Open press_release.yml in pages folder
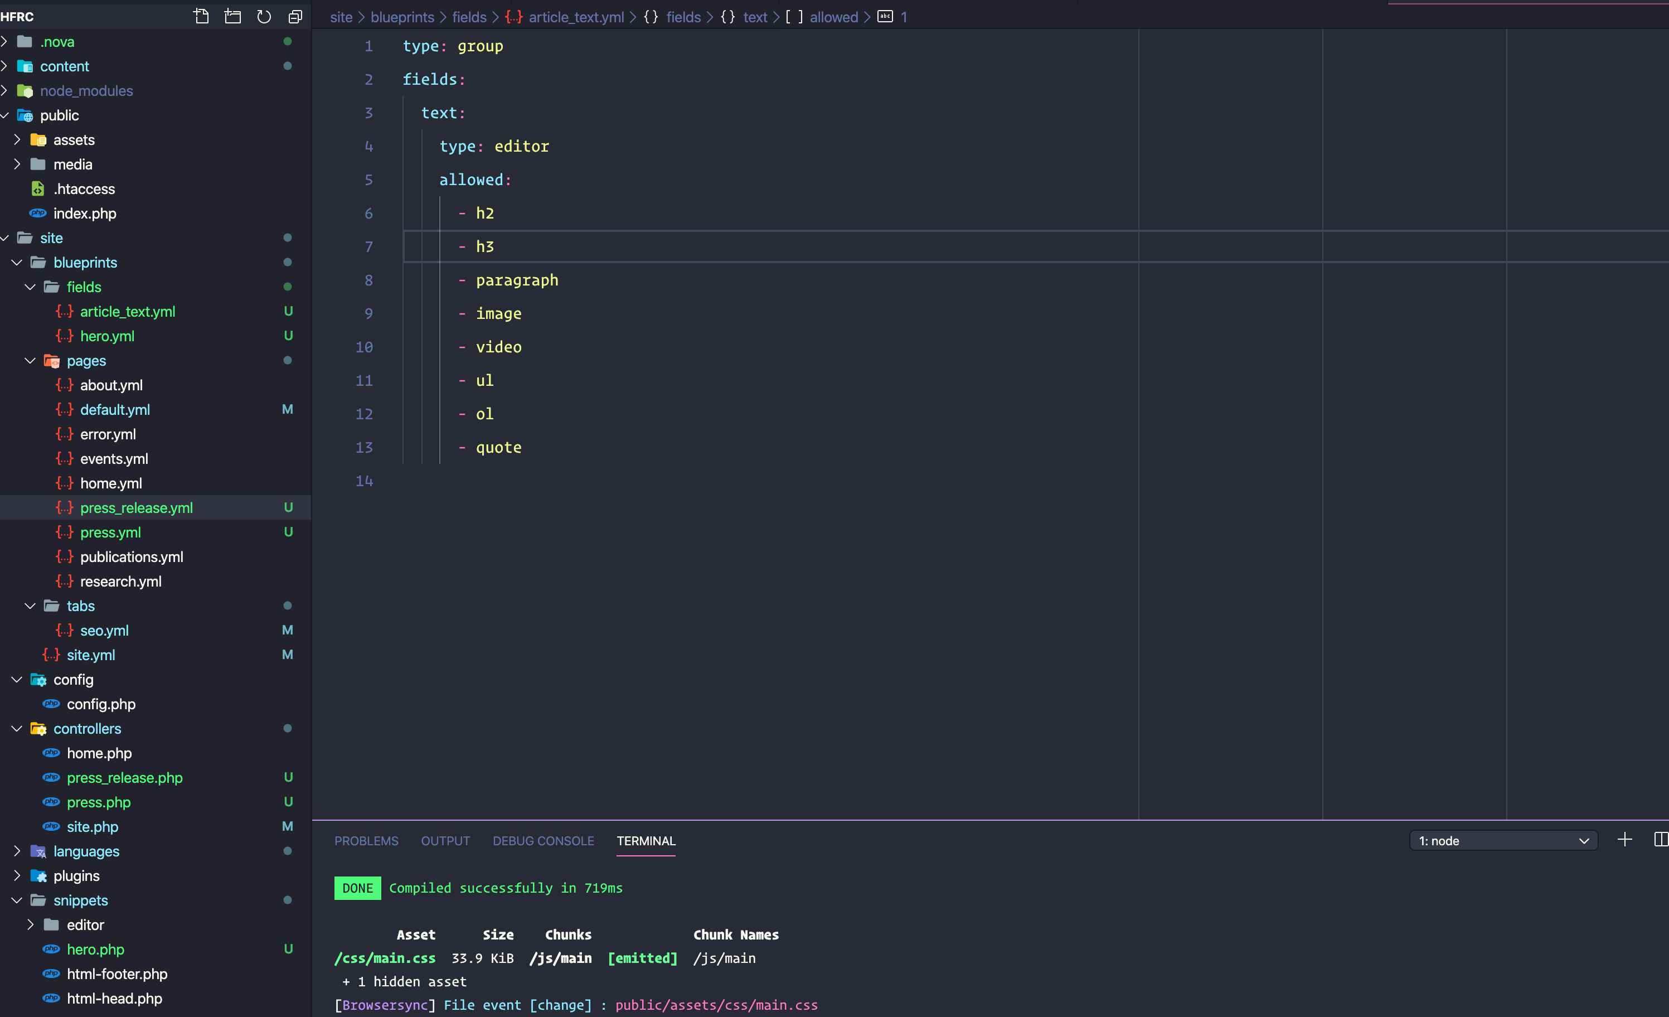 [x=136, y=507]
